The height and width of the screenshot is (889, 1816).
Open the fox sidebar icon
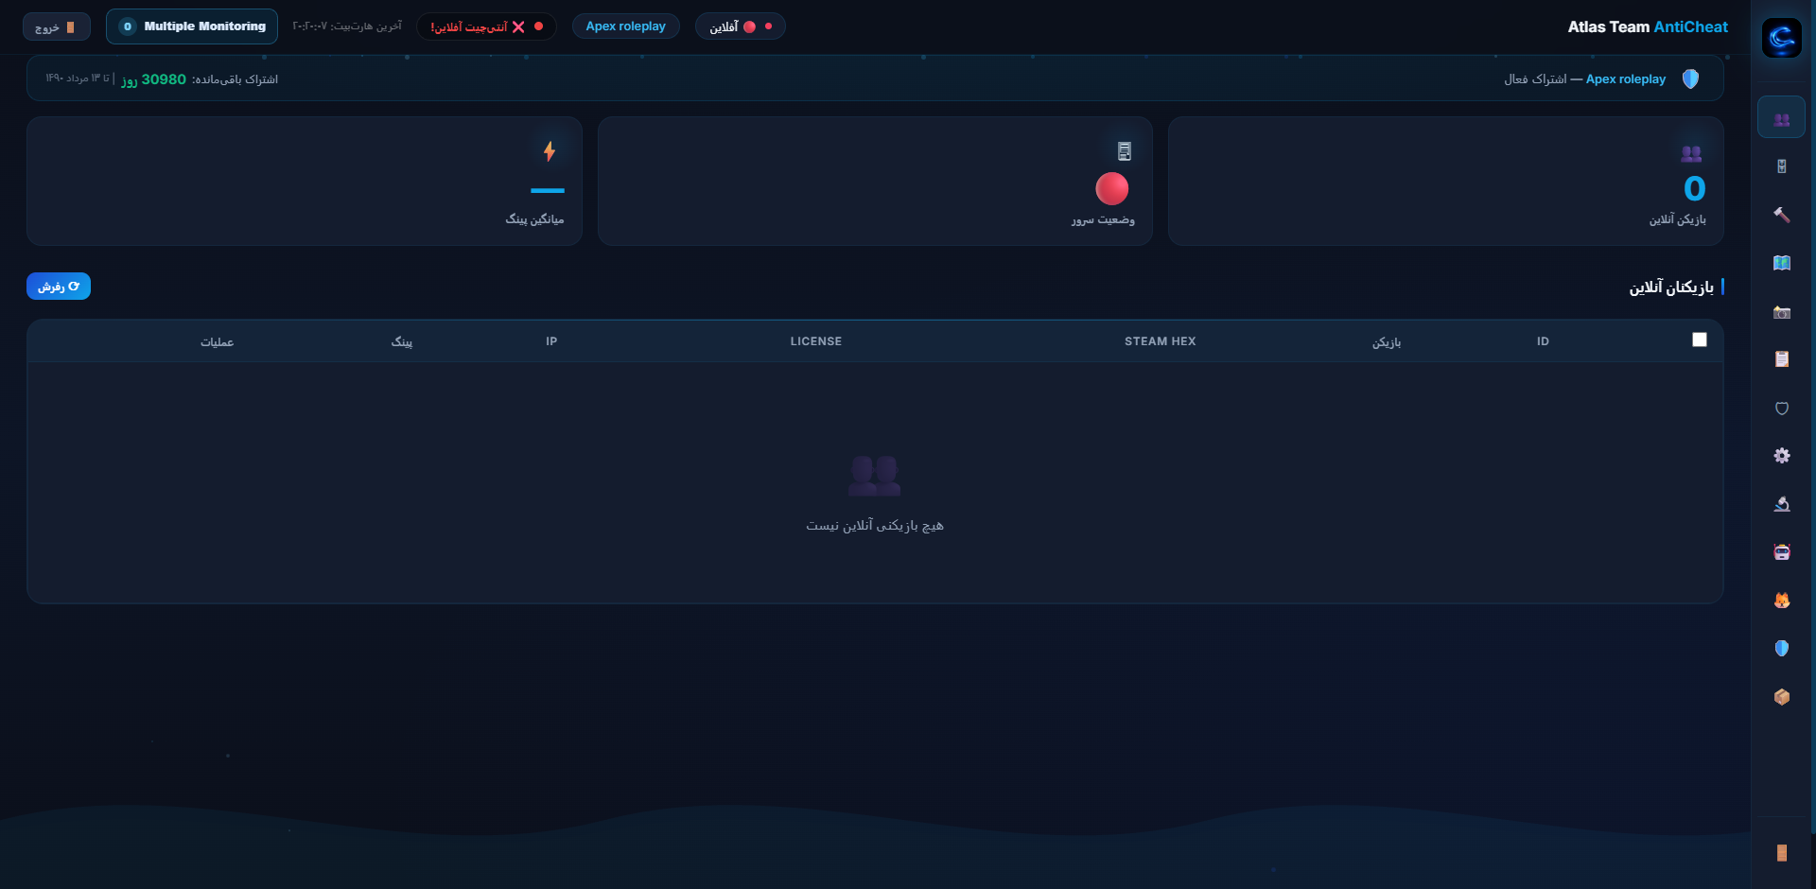1781,601
